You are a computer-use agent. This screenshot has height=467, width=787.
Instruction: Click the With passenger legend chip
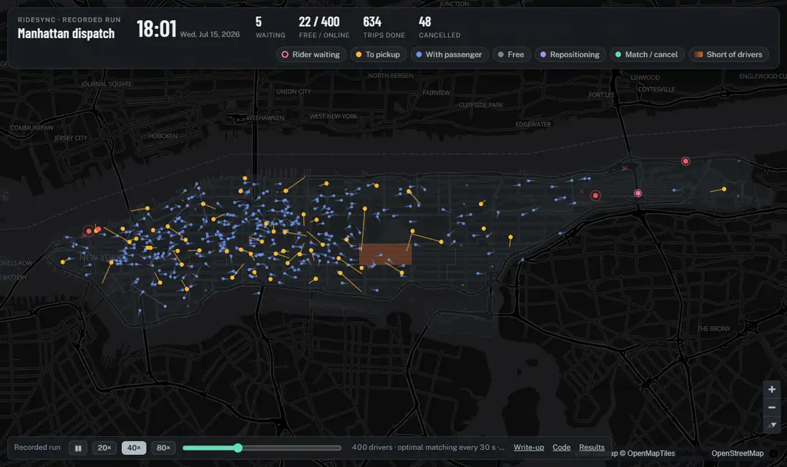(449, 54)
